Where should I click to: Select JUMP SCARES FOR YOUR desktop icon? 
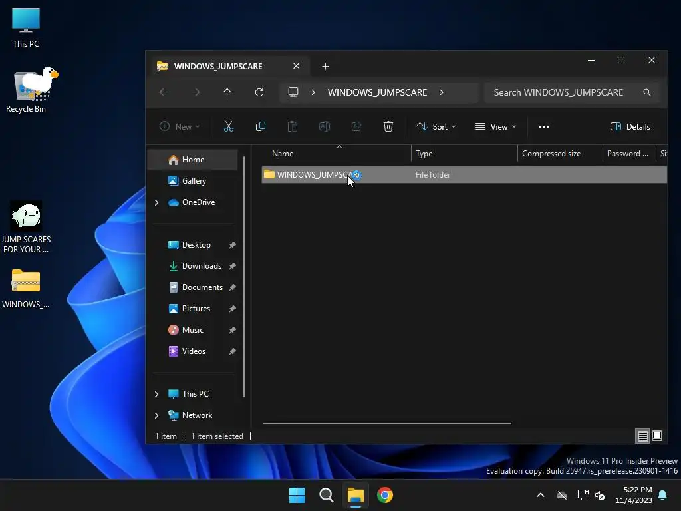(x=26, y=227)
